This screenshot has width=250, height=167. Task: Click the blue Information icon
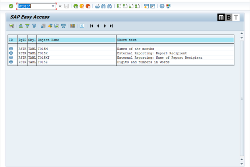[x=82, y=26]
